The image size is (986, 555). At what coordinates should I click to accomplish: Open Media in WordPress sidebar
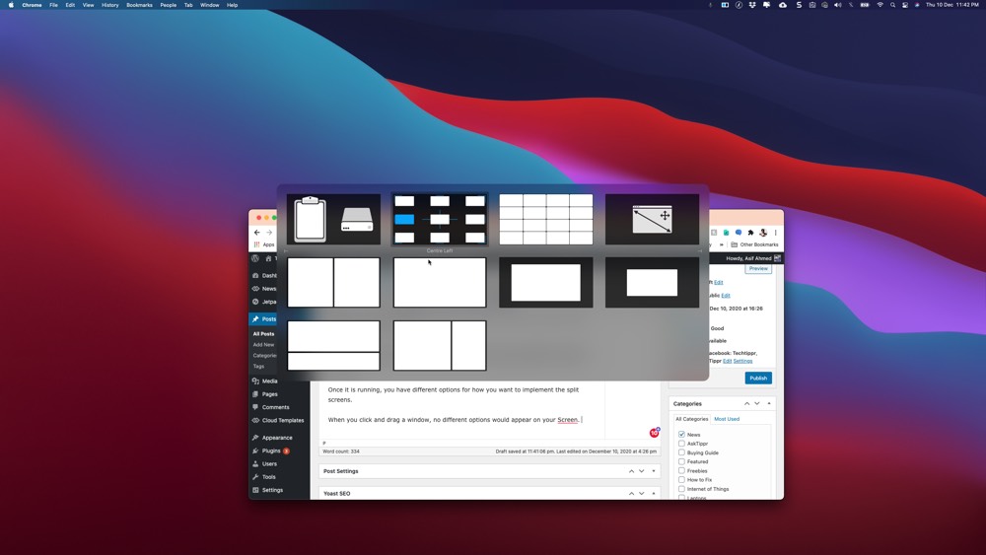[264, 381]
